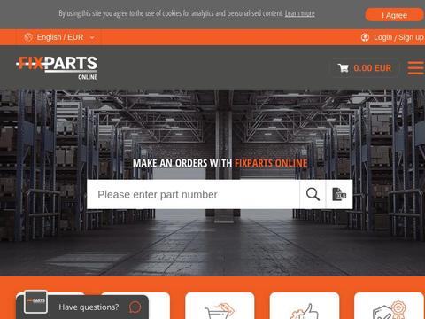Focus the part number search field
This screenshot has height=319, width=425.
click(193, 194)
